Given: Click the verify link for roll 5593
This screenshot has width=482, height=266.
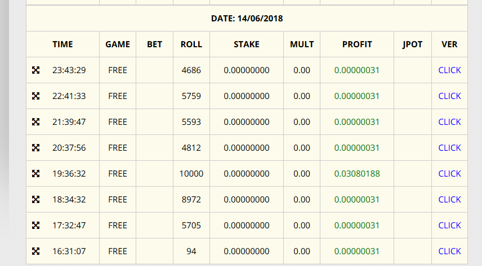Looking at the screenshot, I should click(x=449, y=122).
